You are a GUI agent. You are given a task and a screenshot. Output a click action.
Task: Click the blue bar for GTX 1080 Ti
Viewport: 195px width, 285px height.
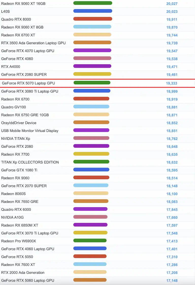(91, 170)
